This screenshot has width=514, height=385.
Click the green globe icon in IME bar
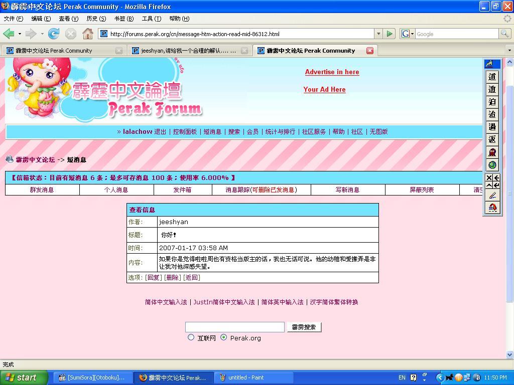click(492, 165)
